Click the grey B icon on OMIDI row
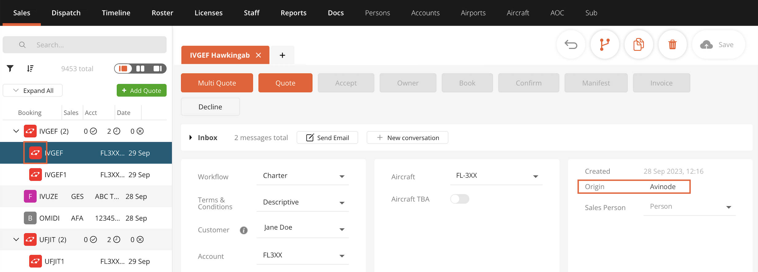The height and width of the screenshot is (272, 758). pyautogui.click(x=30, y=218)
